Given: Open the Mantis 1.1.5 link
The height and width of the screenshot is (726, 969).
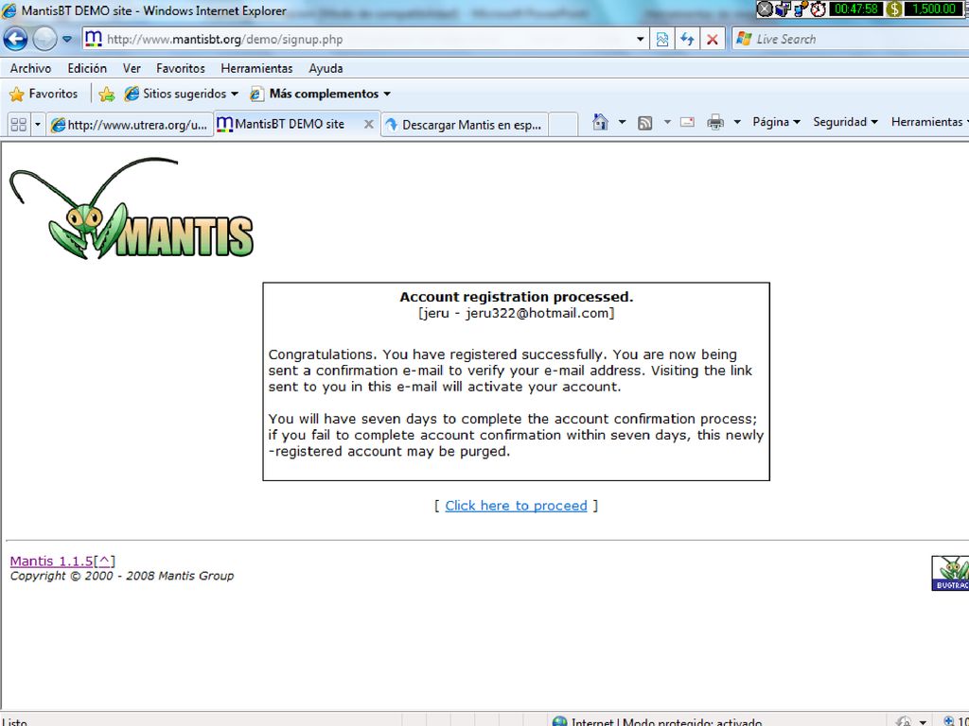Looking at the screenshot, I should (x=51, y=562).
